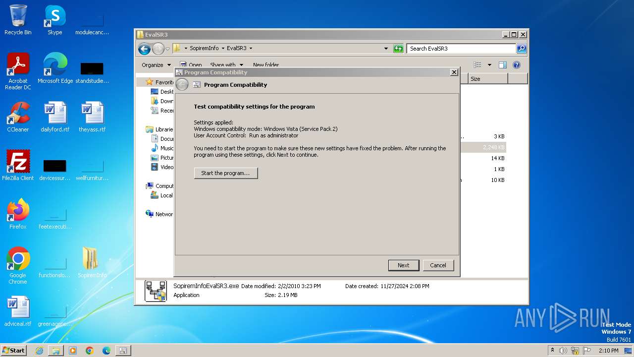Open recent pages dropdown beside forward button
This screenshot has height=357, width=634.
167,49
